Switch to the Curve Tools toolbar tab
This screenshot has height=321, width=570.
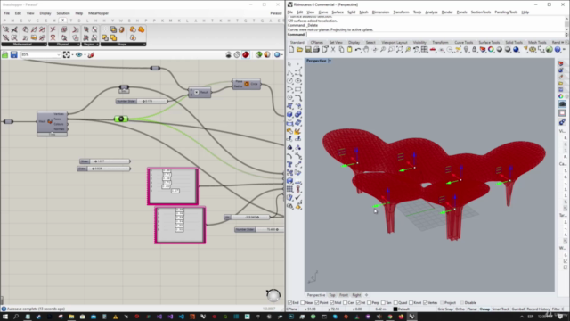[x=463, y=42]
